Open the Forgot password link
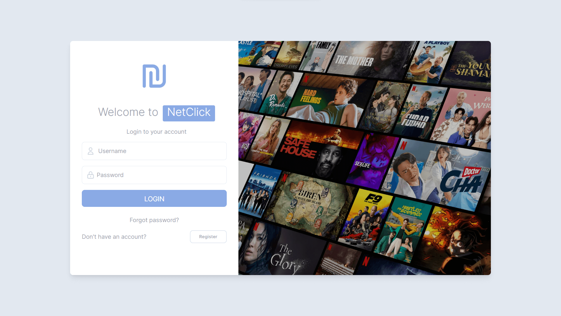The image size is (561, 316). tap(154, 220)
